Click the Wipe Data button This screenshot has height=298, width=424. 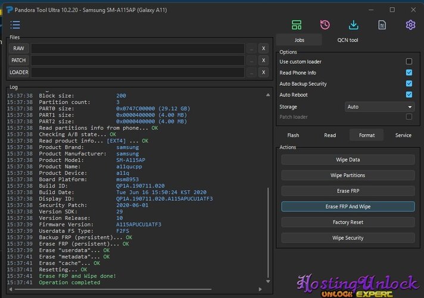pyautogui.click(x=348, y=160)
